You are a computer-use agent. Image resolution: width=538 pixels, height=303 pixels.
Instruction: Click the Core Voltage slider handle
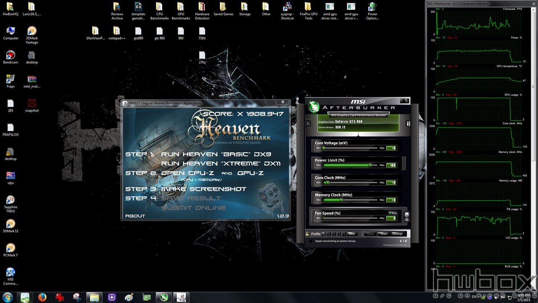coord(324,148)
